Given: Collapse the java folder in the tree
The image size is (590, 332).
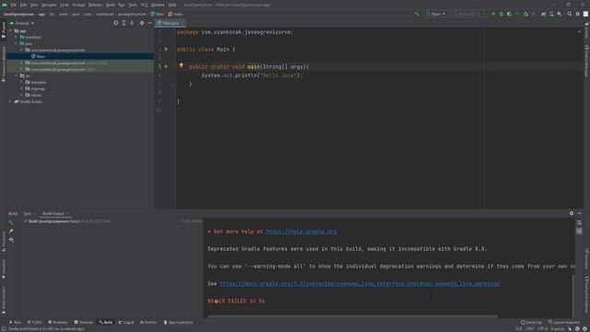Looking at the screenshot, I should coord(17,43).
